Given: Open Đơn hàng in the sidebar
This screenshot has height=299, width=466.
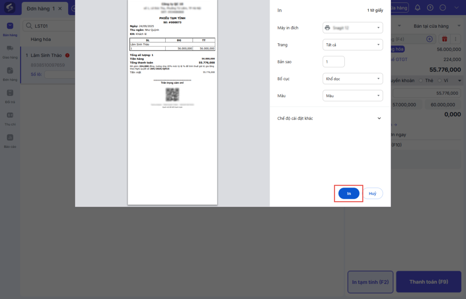Looking at the screenshot, I should [10, 74].
